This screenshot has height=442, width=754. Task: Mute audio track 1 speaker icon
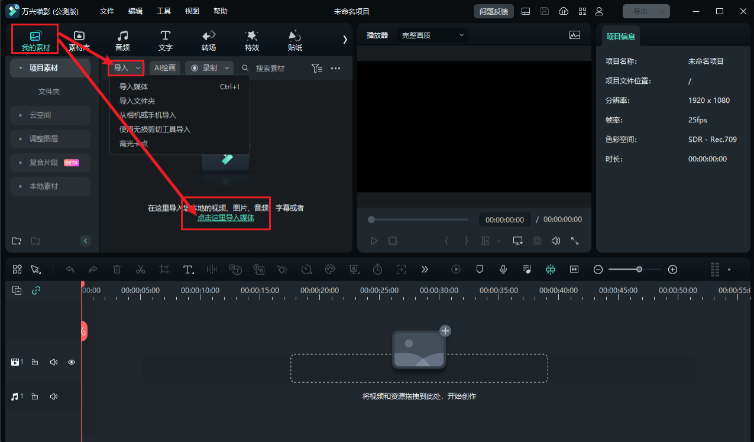pos(54,396)
